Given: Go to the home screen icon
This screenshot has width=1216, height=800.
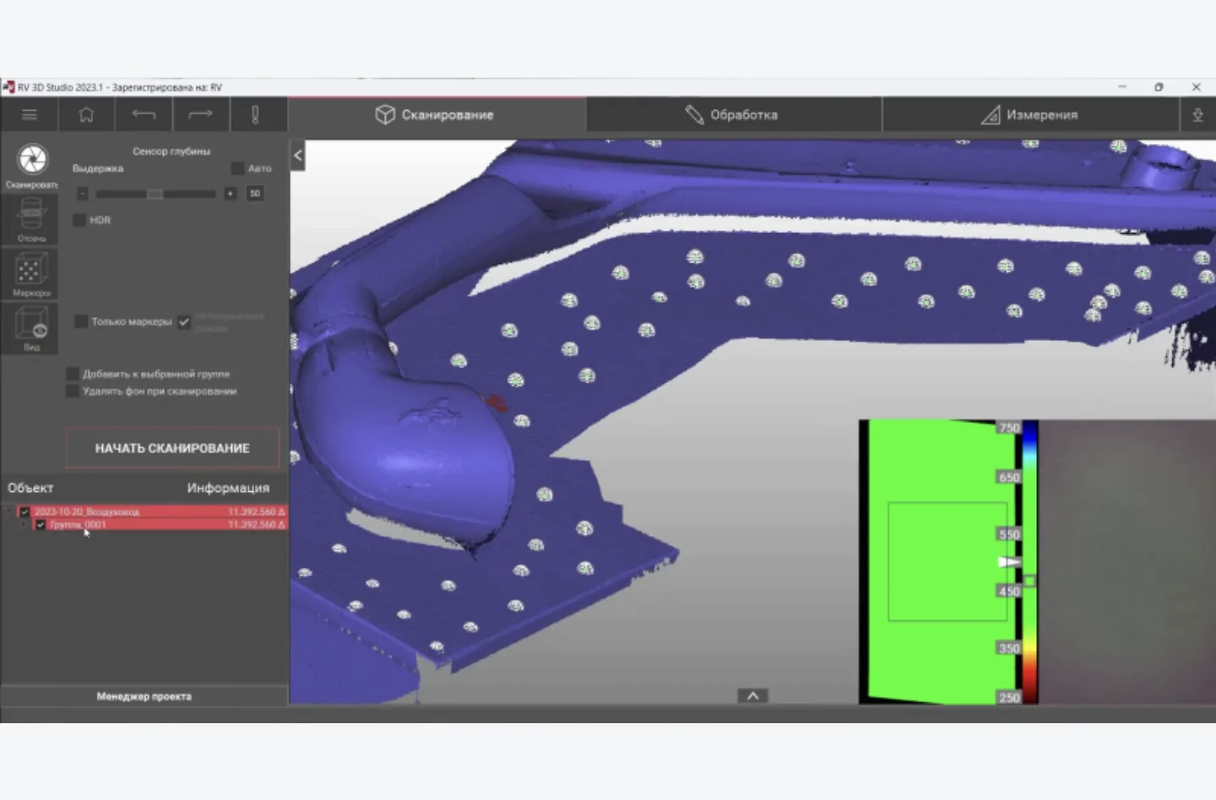Looking at the screenshot, I should [86, 115].
